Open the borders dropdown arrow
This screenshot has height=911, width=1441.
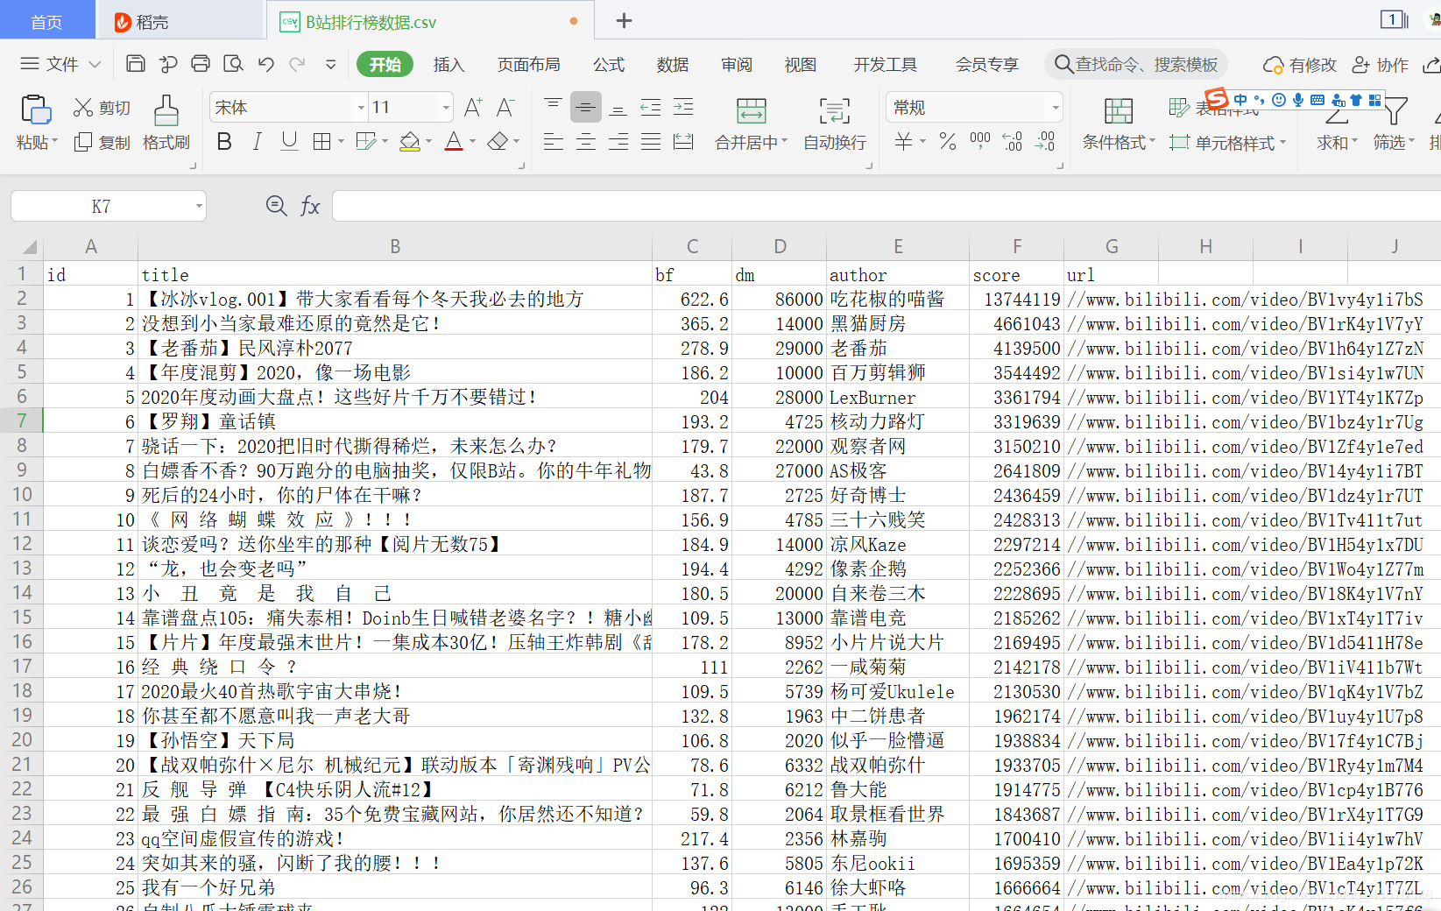(x=341, y=141)
